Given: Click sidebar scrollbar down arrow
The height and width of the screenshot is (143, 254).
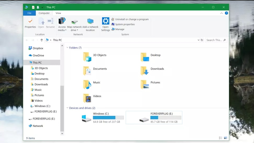Looking at the screenshot, I should [x=62, y=134].
